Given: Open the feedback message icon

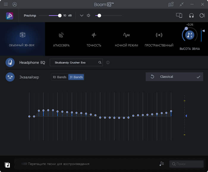Looking at the screenshot, I should click(x=171, y=4).
